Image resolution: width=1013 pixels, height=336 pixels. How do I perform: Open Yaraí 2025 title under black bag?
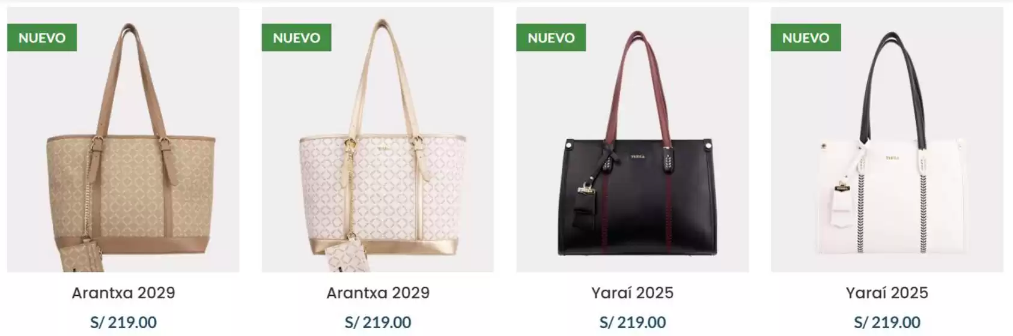(x=633, y=293)
